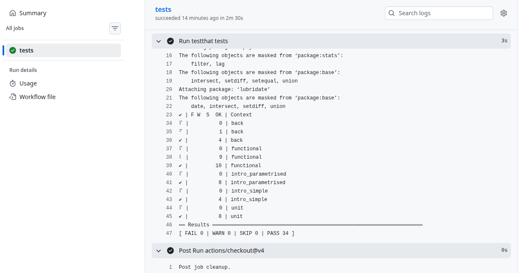Click the Usage stopwatch icon
The width and height of the screenshot is (524, 273).
tap(13, 83)
